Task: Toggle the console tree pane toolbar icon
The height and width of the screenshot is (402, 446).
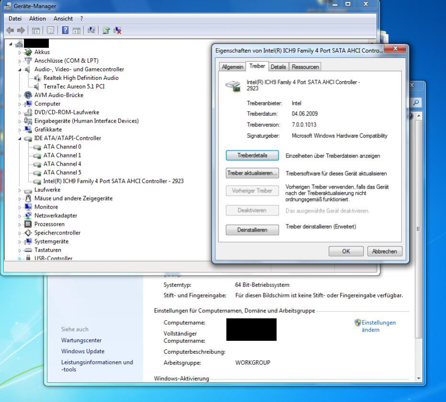Action: click(36, 31)
